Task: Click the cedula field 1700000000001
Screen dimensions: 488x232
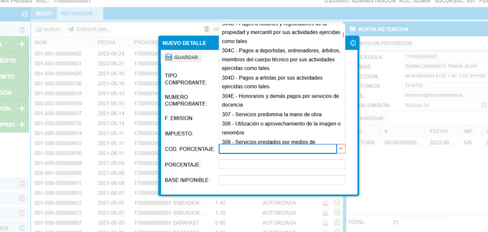Action: (x=445, y=56)
